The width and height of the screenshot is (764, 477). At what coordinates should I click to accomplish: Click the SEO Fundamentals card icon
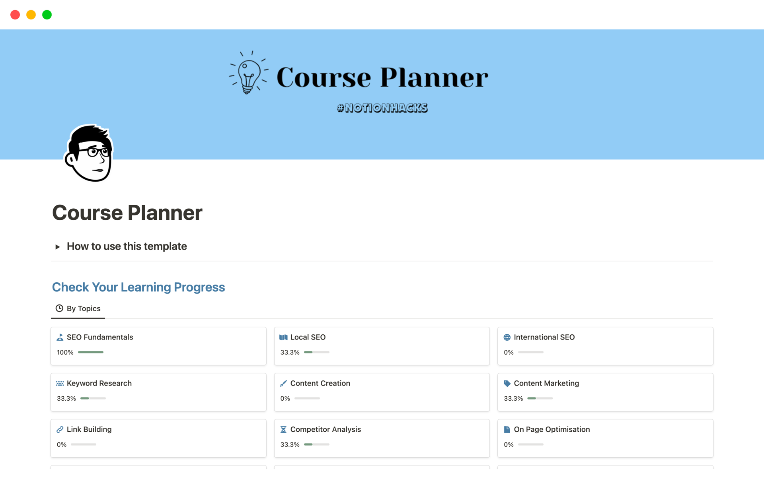[x=60, y=337]
